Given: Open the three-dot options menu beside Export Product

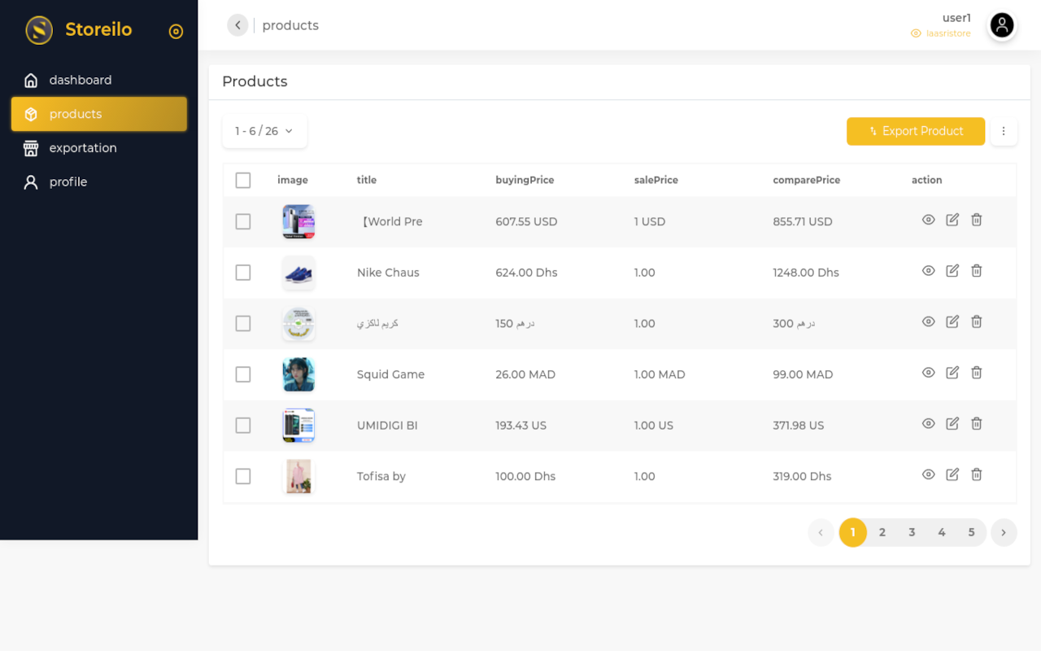Looking at the screenshot, I should (x=1004, y=131).
